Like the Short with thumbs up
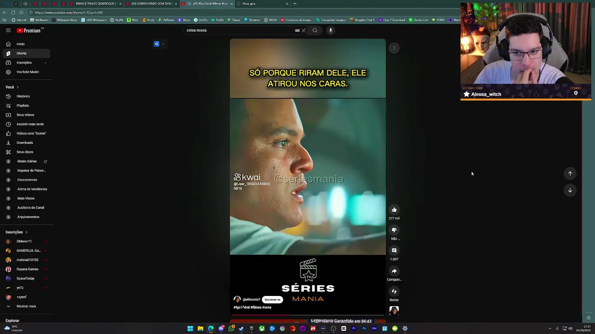 [394, 210]
